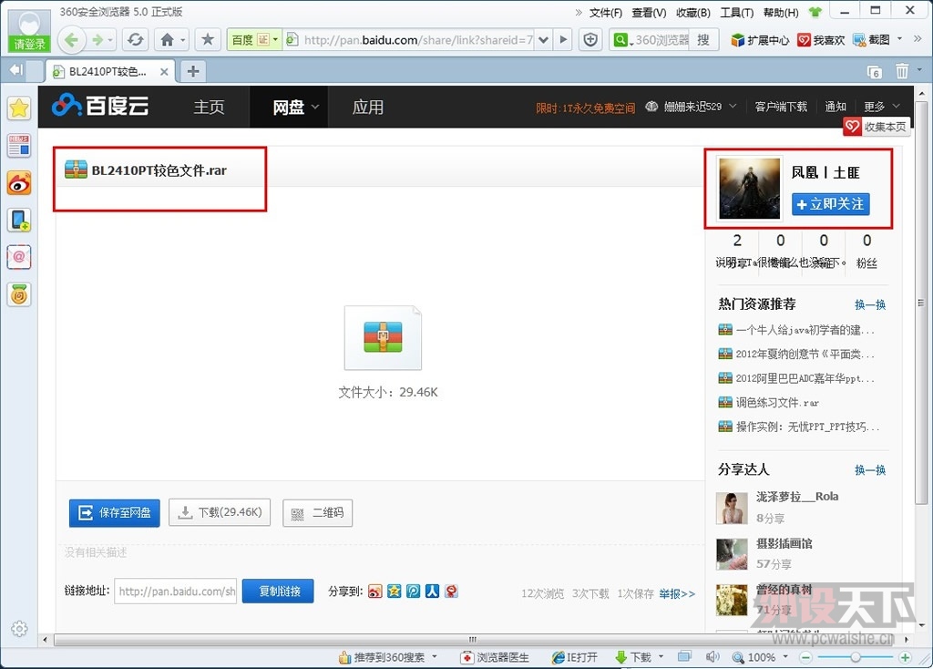Click the restore tabs icon with 6
Image resolution: width=933 pixels, height=669 pixels.
click(x=874, y=72)
